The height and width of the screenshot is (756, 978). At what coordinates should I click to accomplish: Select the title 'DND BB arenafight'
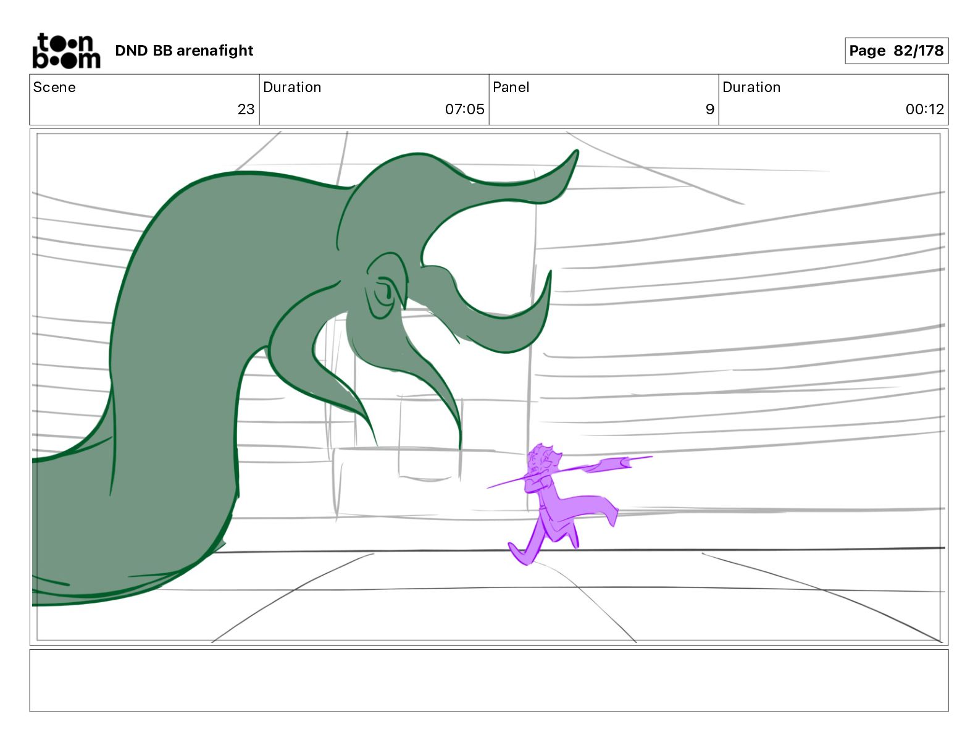pyautogui.click(x=184, y=51)
